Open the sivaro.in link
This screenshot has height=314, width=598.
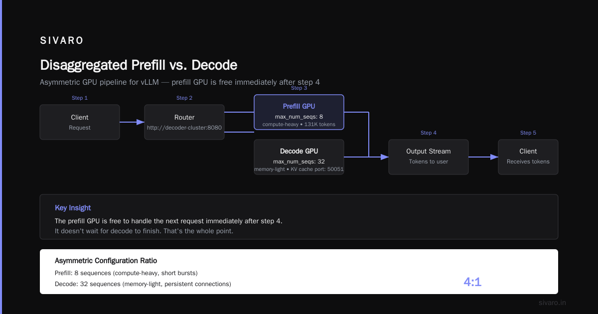(552, 303)
